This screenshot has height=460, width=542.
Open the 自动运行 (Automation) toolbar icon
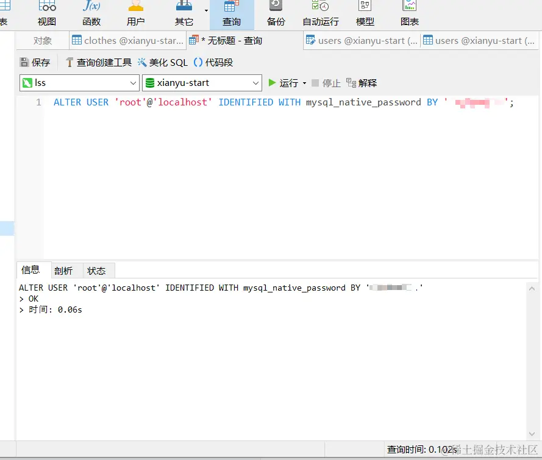point(321,14)
